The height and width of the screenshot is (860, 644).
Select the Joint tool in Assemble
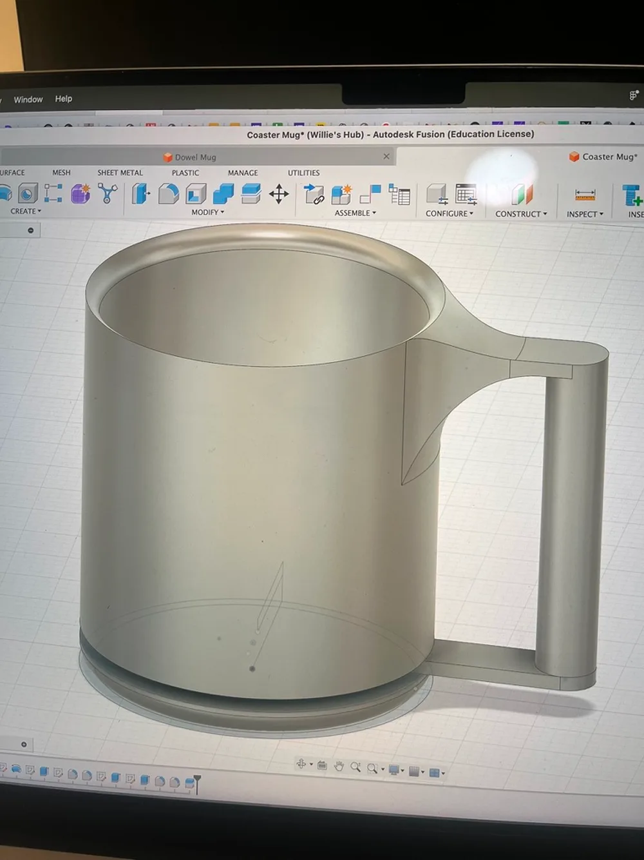370,194
